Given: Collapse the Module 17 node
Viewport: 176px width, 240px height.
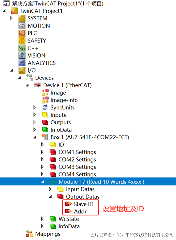Looking at the screenshot, I should tap(43, 182).
